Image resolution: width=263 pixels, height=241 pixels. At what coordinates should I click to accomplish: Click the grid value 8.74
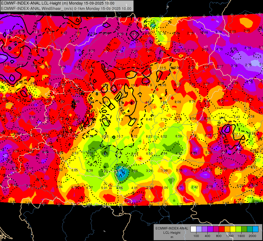click(192, 101)
